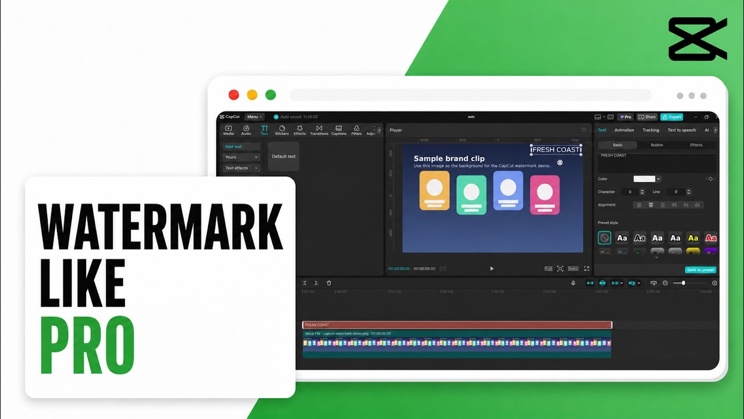Image resolution: width=744 pixels, height=419 pixels.
Task: Switch to the Animation tab
Action: (x=624, y=130)
